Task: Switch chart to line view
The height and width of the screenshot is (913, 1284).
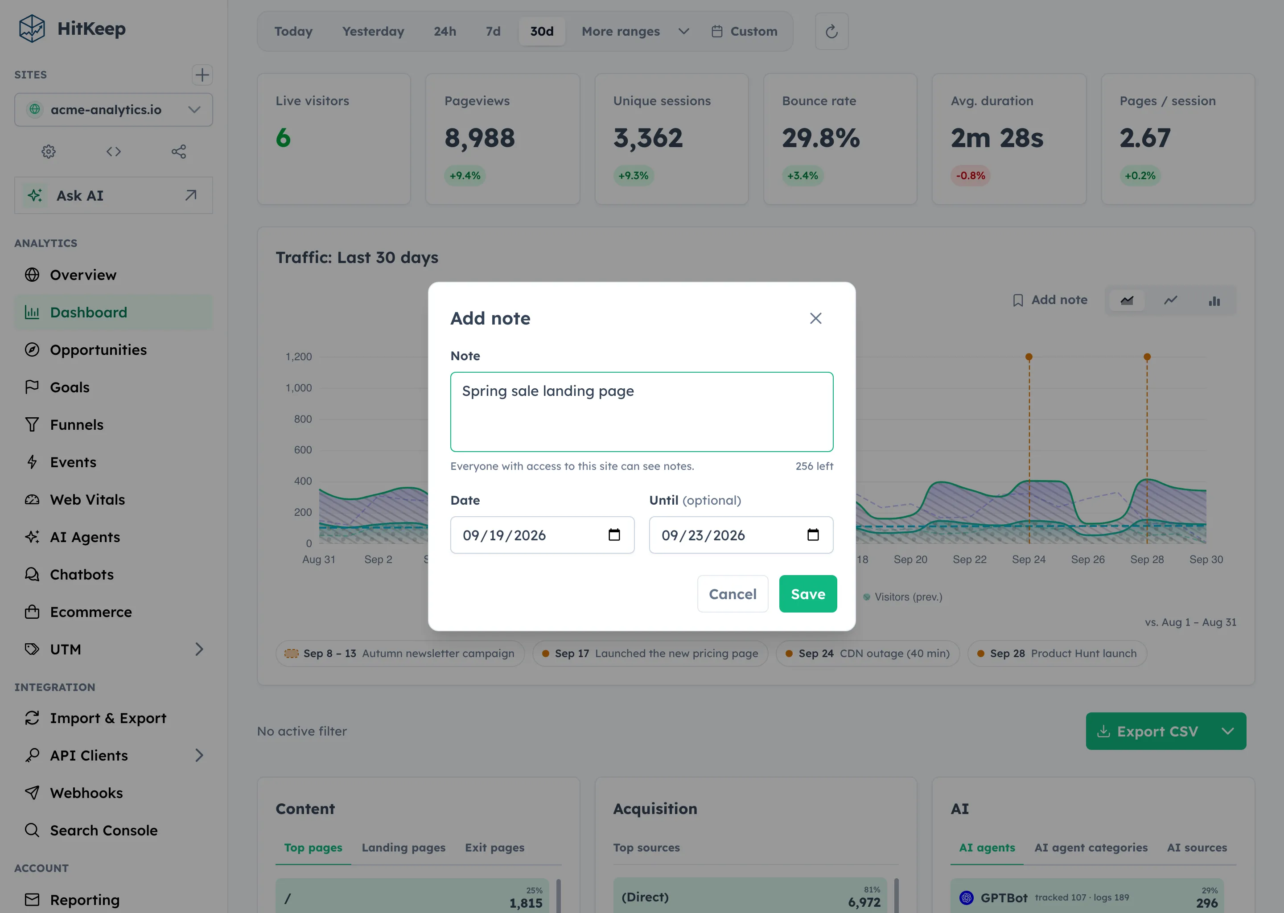Action: click(1170, 300)
